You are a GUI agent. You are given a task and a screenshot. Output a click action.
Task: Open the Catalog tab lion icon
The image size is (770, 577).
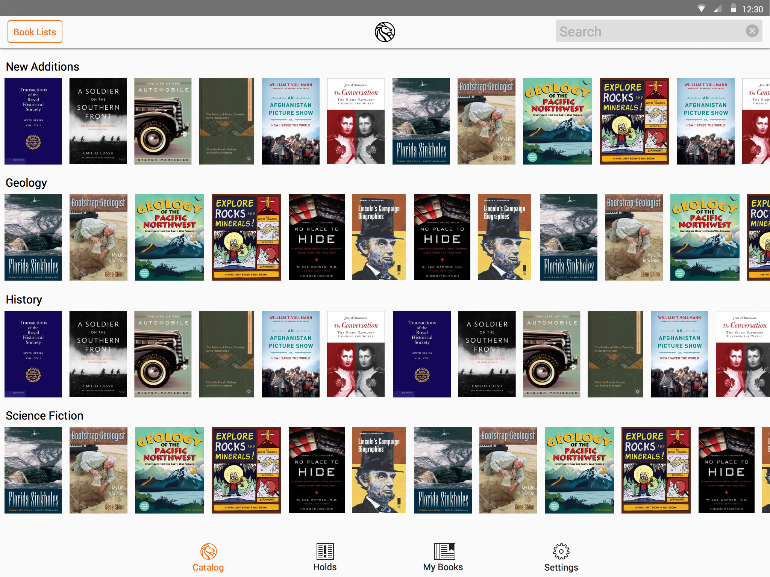(x=208, y=551)
